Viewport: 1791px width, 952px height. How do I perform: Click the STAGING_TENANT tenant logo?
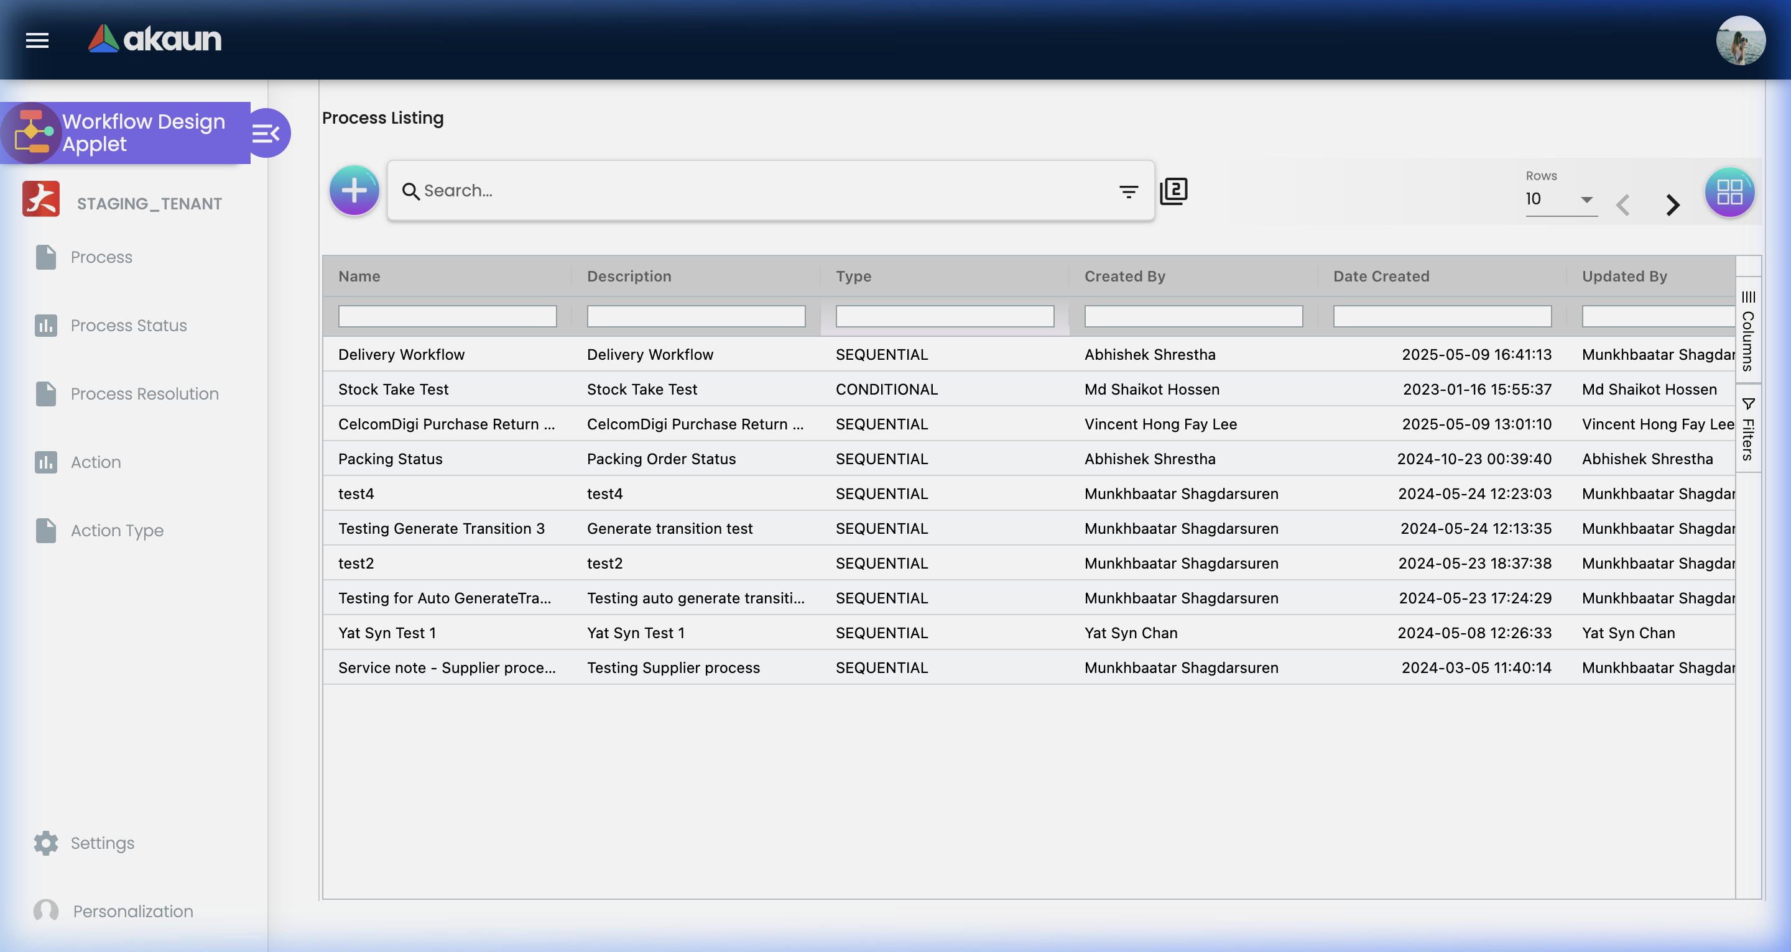point(41,199)
